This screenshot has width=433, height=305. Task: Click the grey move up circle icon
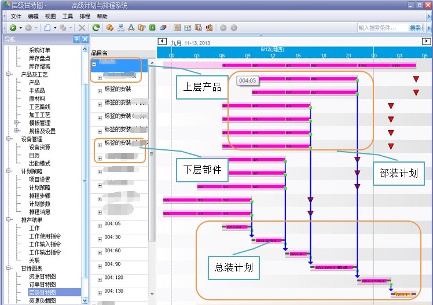[x=223, y=28]
